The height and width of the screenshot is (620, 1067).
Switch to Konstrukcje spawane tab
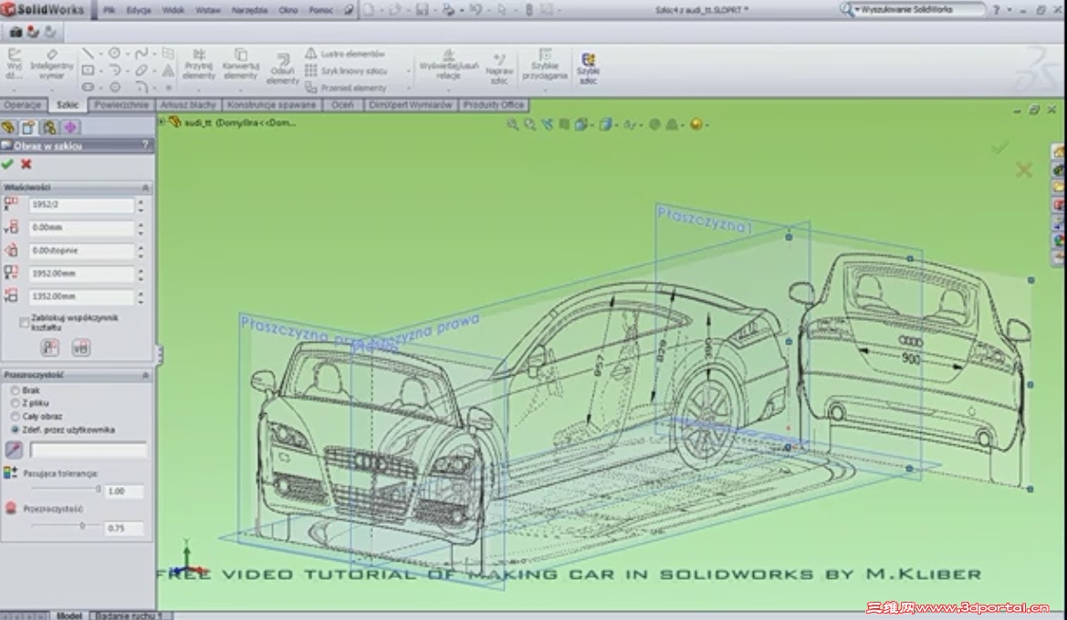click(x=271, y=105)
